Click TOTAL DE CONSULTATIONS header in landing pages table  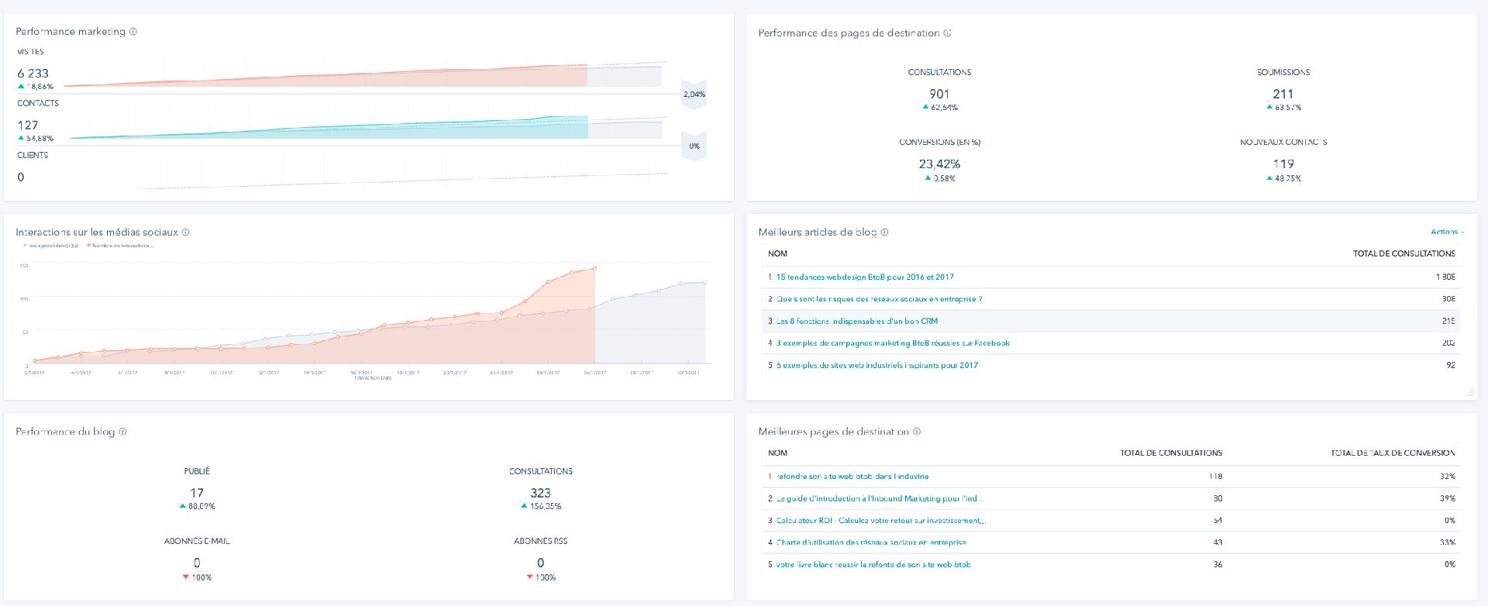point(1171,453)
